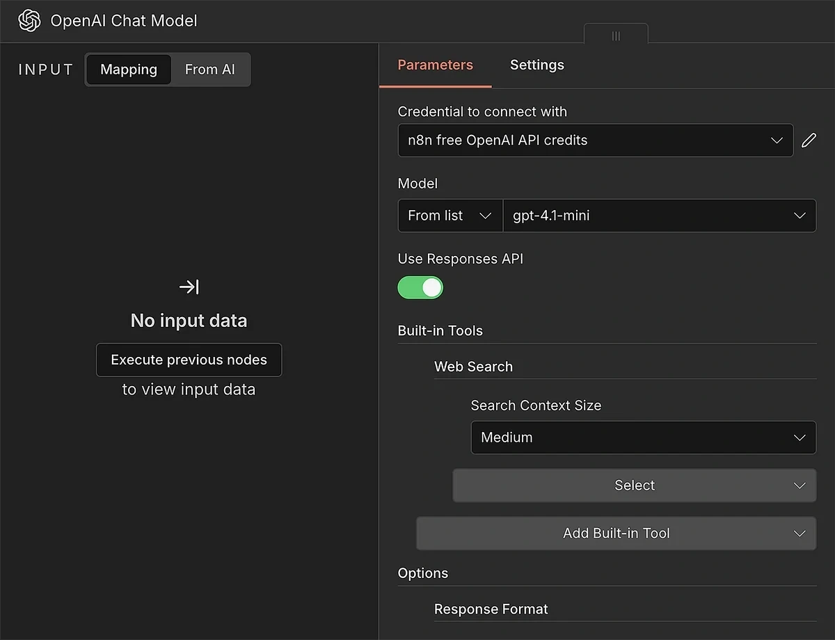This screenshot has height=640, width=835.
Task: Open the From list model source dropdown
Action: (x=450, y=216)
